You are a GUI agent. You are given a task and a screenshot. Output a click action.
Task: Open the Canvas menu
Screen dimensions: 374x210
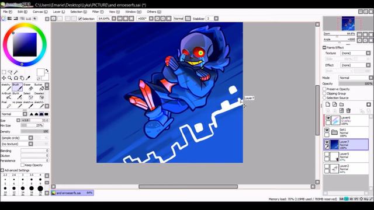tap(40, 12)
